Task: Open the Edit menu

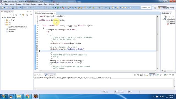Action: pyautogui.click(x=6, y=4)
